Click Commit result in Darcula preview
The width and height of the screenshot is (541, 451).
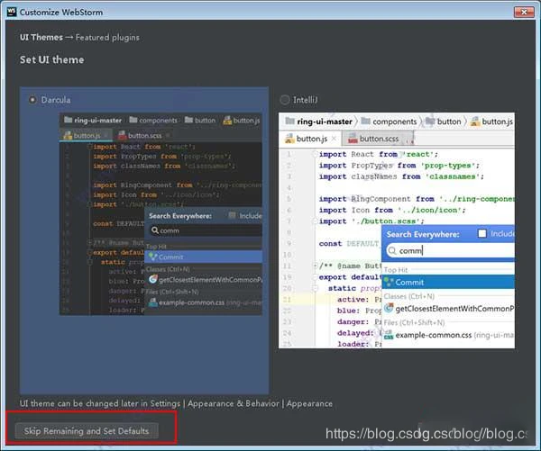click(x=203, y=257)
